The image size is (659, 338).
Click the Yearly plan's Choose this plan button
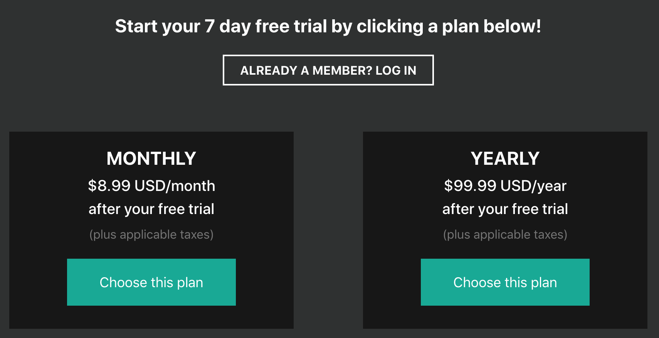[505, 282]
